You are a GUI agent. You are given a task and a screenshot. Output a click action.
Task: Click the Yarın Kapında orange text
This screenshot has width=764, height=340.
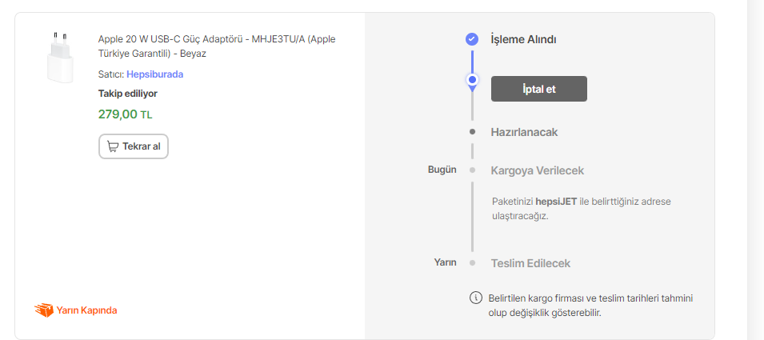pos(86,310)
